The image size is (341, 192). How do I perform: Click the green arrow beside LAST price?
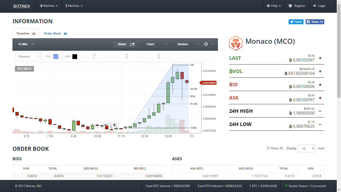[x=320, y=58]
